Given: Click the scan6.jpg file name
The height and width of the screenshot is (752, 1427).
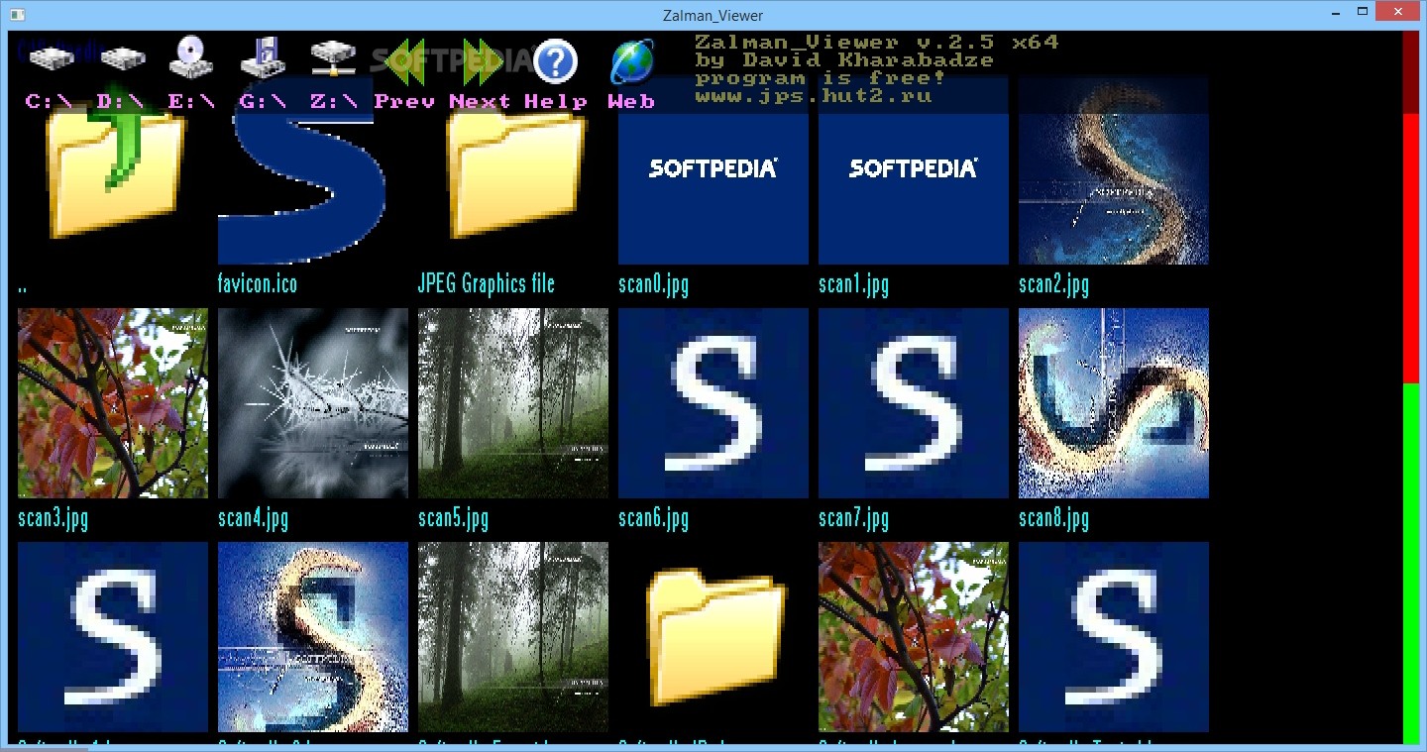Looking at the screenshot, I should (x=653, y=519).
